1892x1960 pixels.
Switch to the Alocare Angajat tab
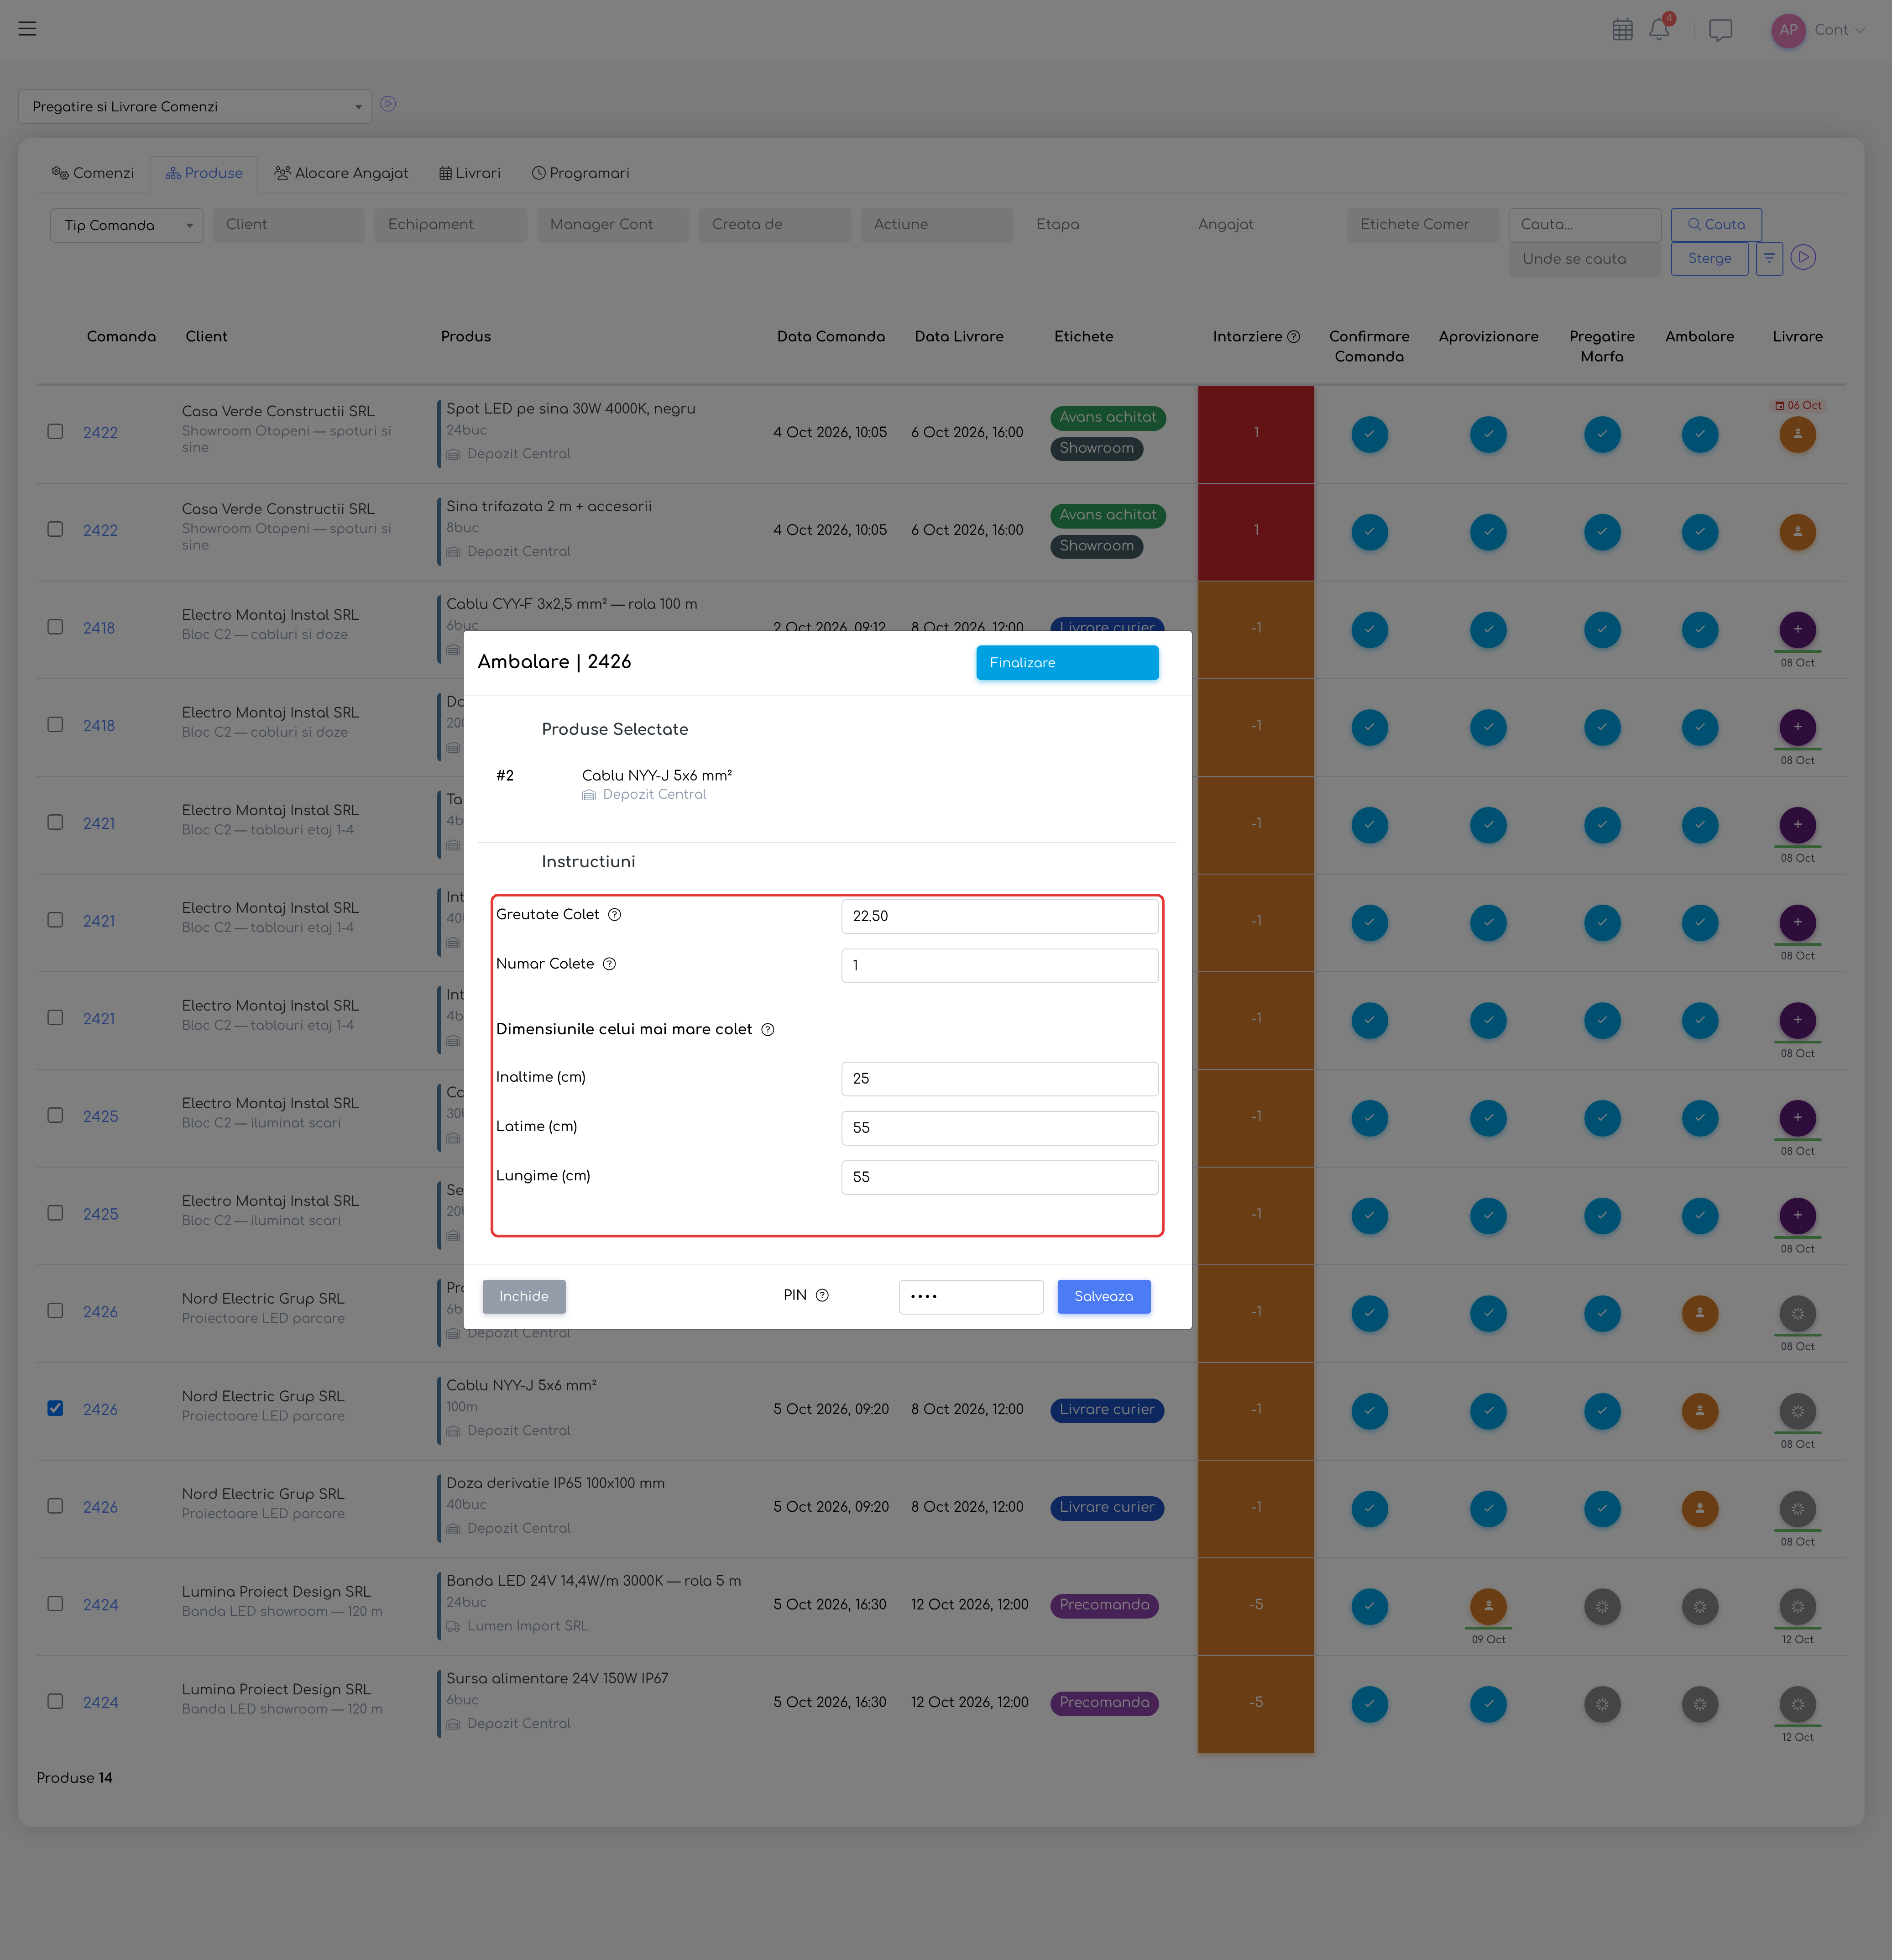pyautogui.click(x=341, y=174)
